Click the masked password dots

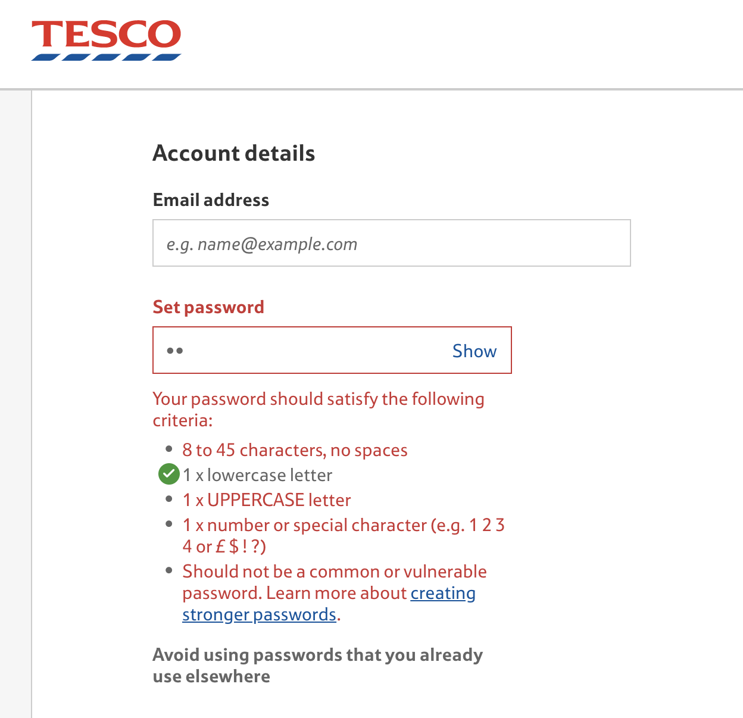(x=175, y=351)
